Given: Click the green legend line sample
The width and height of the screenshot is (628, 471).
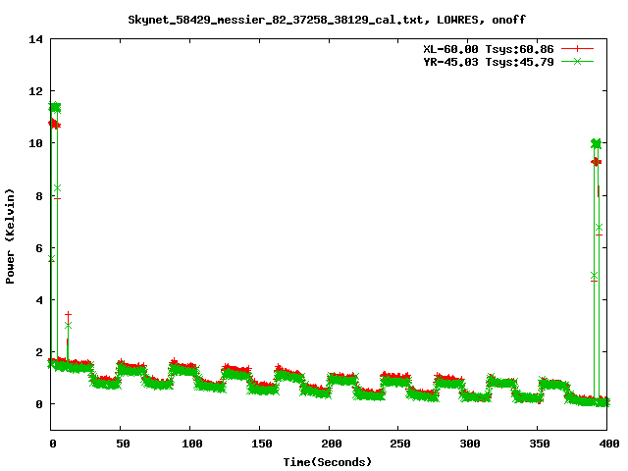Looking at the screenshot, I should pos(577,62).
